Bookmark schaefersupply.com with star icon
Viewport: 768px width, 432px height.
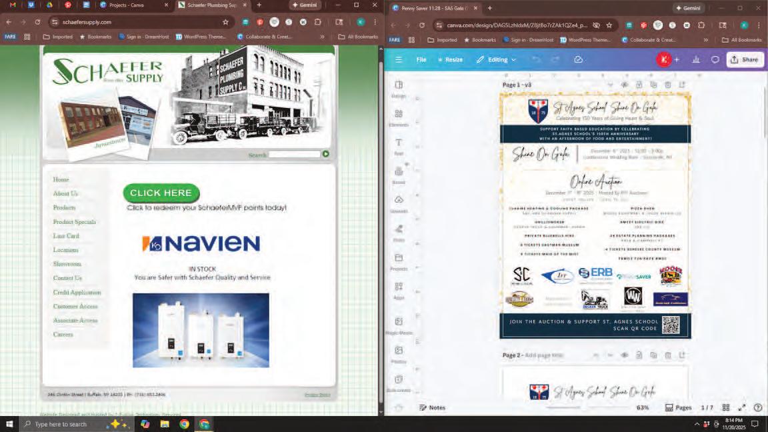click(x=225, y=22)
